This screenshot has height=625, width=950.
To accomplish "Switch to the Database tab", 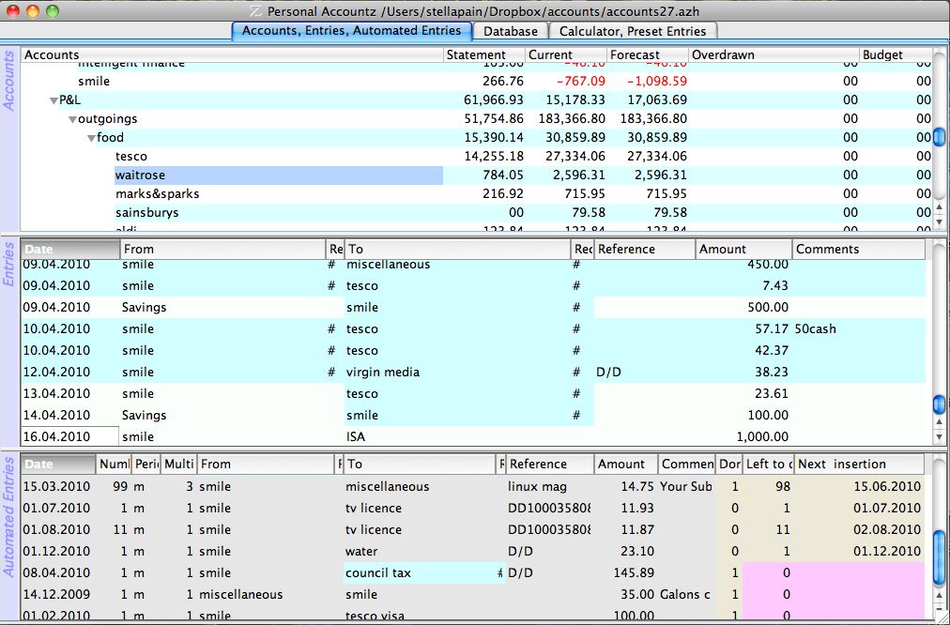I will click(511, 31).
